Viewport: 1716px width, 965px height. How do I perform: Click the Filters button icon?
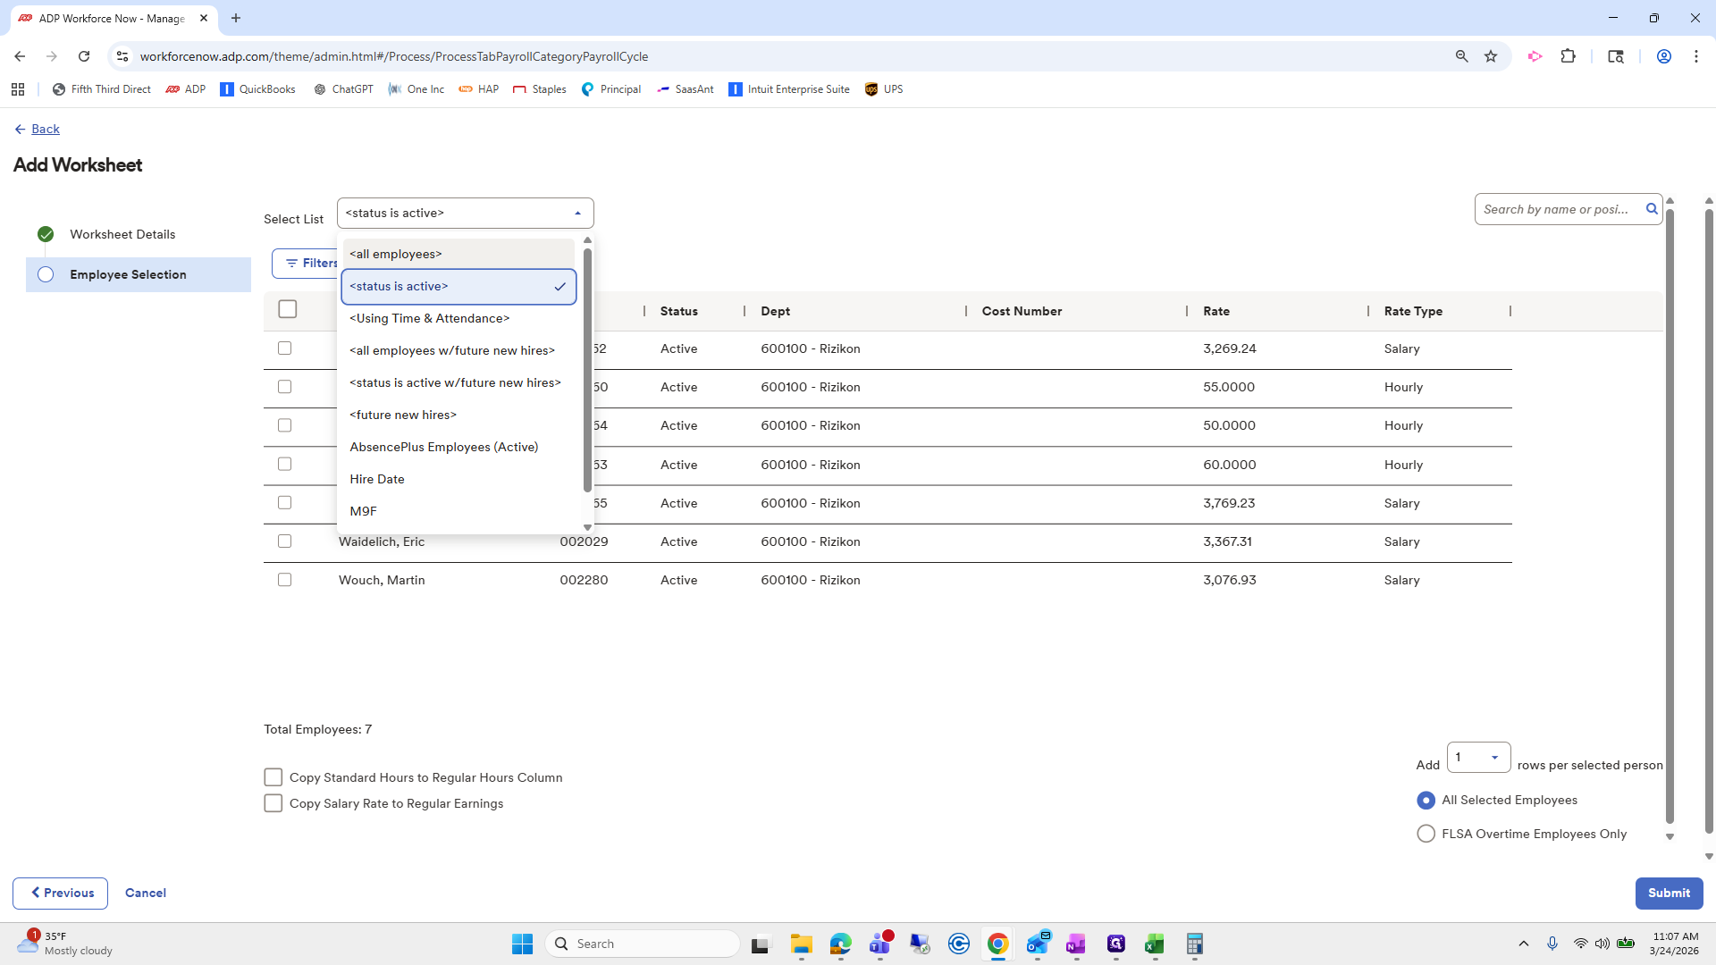[x=292, y=263]
